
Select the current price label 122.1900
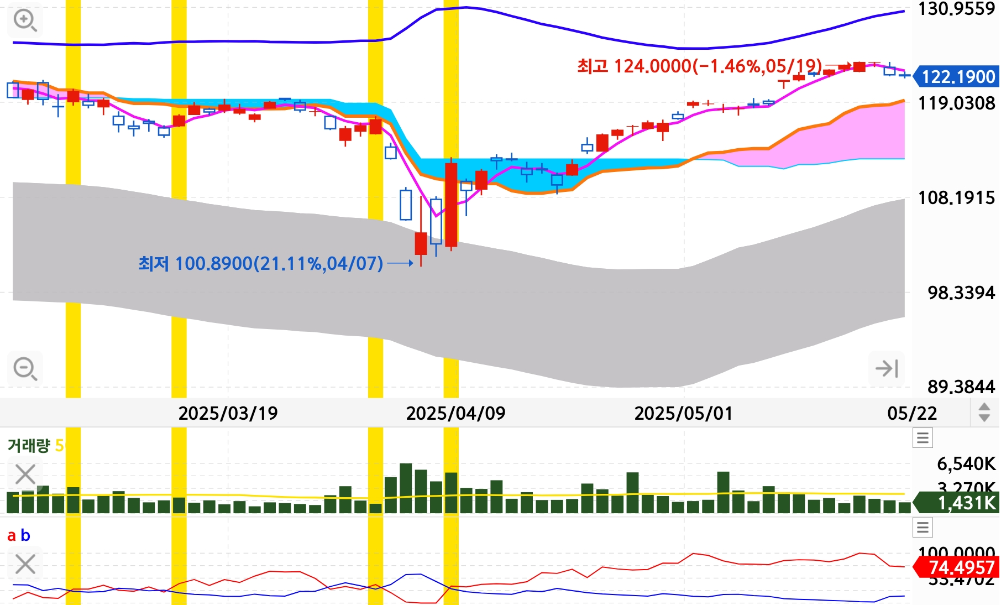[956, 76]
